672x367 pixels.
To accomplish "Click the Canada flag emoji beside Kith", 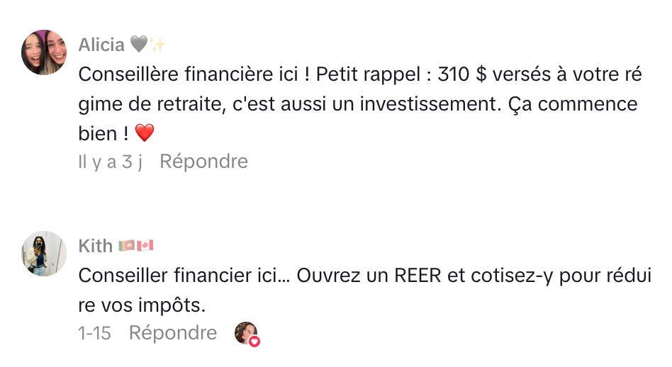I will pos(145,246).
